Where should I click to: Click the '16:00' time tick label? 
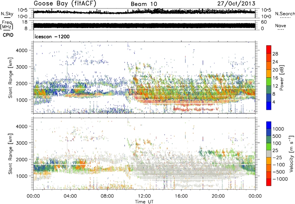181,196
